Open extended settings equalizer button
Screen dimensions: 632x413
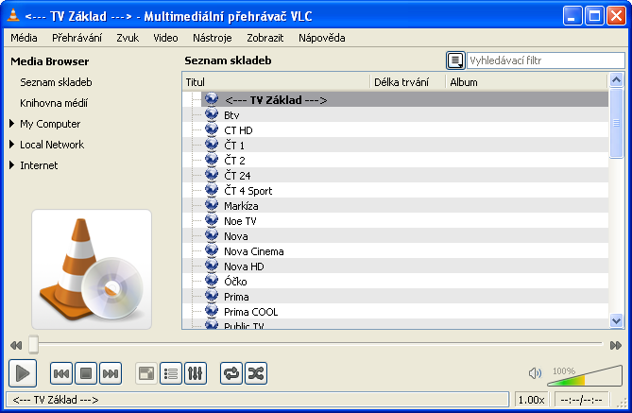(x=196, y=373)
